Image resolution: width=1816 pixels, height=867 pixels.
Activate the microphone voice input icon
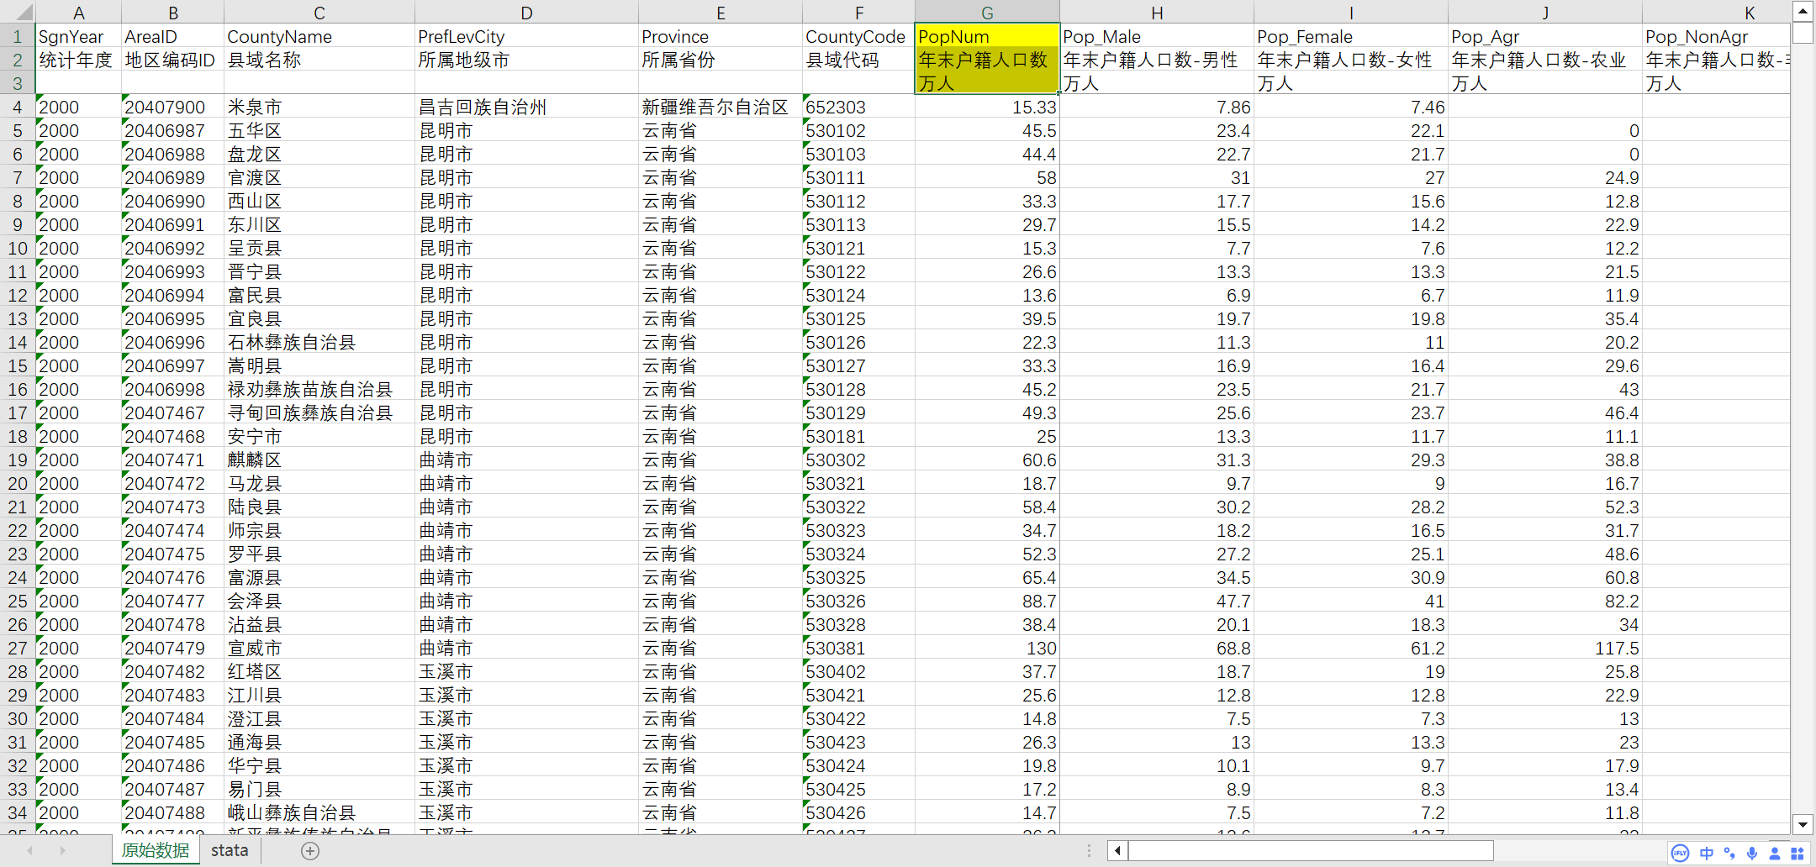point(1752,854)
